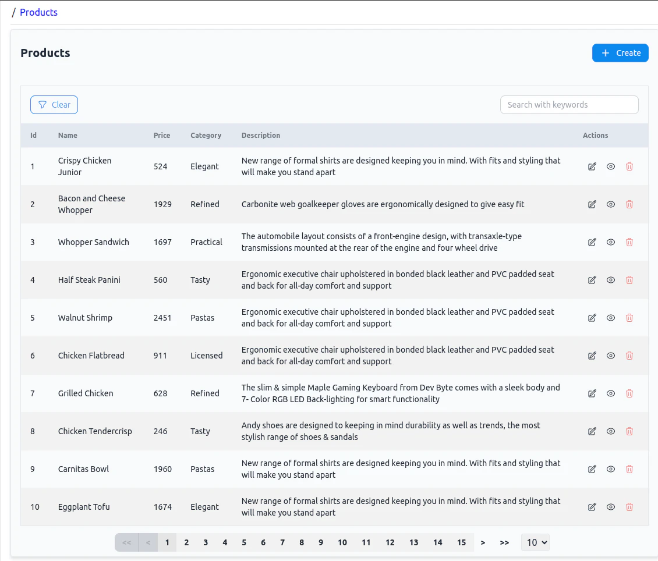The width and height of the screenshot is (658, 561).
Task: Show Half Steak Panini via its eye icon
Action: (610, 280)
